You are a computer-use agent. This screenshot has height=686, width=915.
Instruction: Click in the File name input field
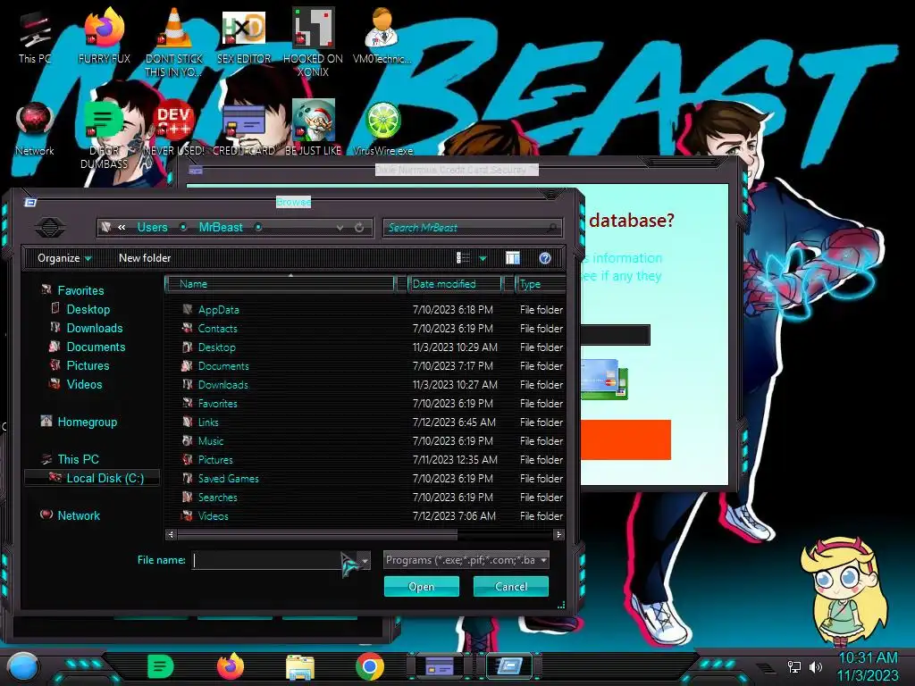[x=274, y=560]
